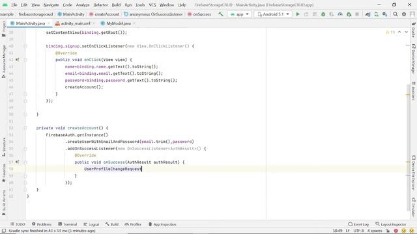Screen dimensions: 417x234
Task: Fold the createAccount method block
Action: coord(25,128)
